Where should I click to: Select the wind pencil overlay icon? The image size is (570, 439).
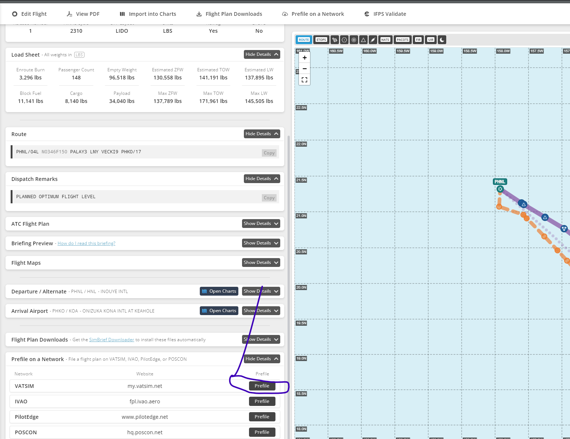[373, 40]
